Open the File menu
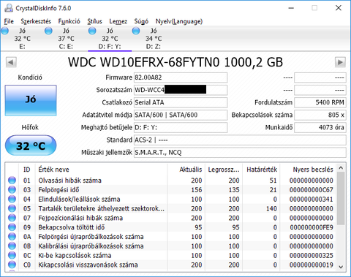The width and height of the screenshot is (351, 277). pyautogui.click(x=9, y=21)
